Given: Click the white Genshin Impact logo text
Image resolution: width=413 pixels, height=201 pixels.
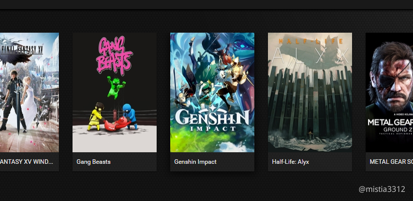Looking at the screenshot, I should 212,119.
